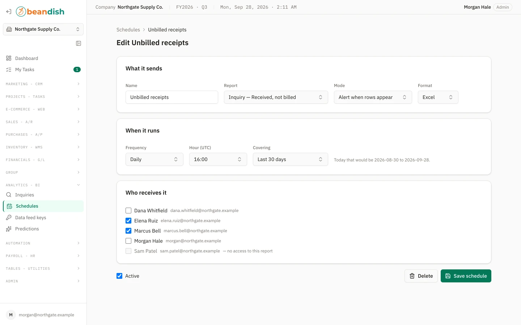521x325 pixels.
Task: Open Dashboard from the sidebar
Action: coord(43,58)
